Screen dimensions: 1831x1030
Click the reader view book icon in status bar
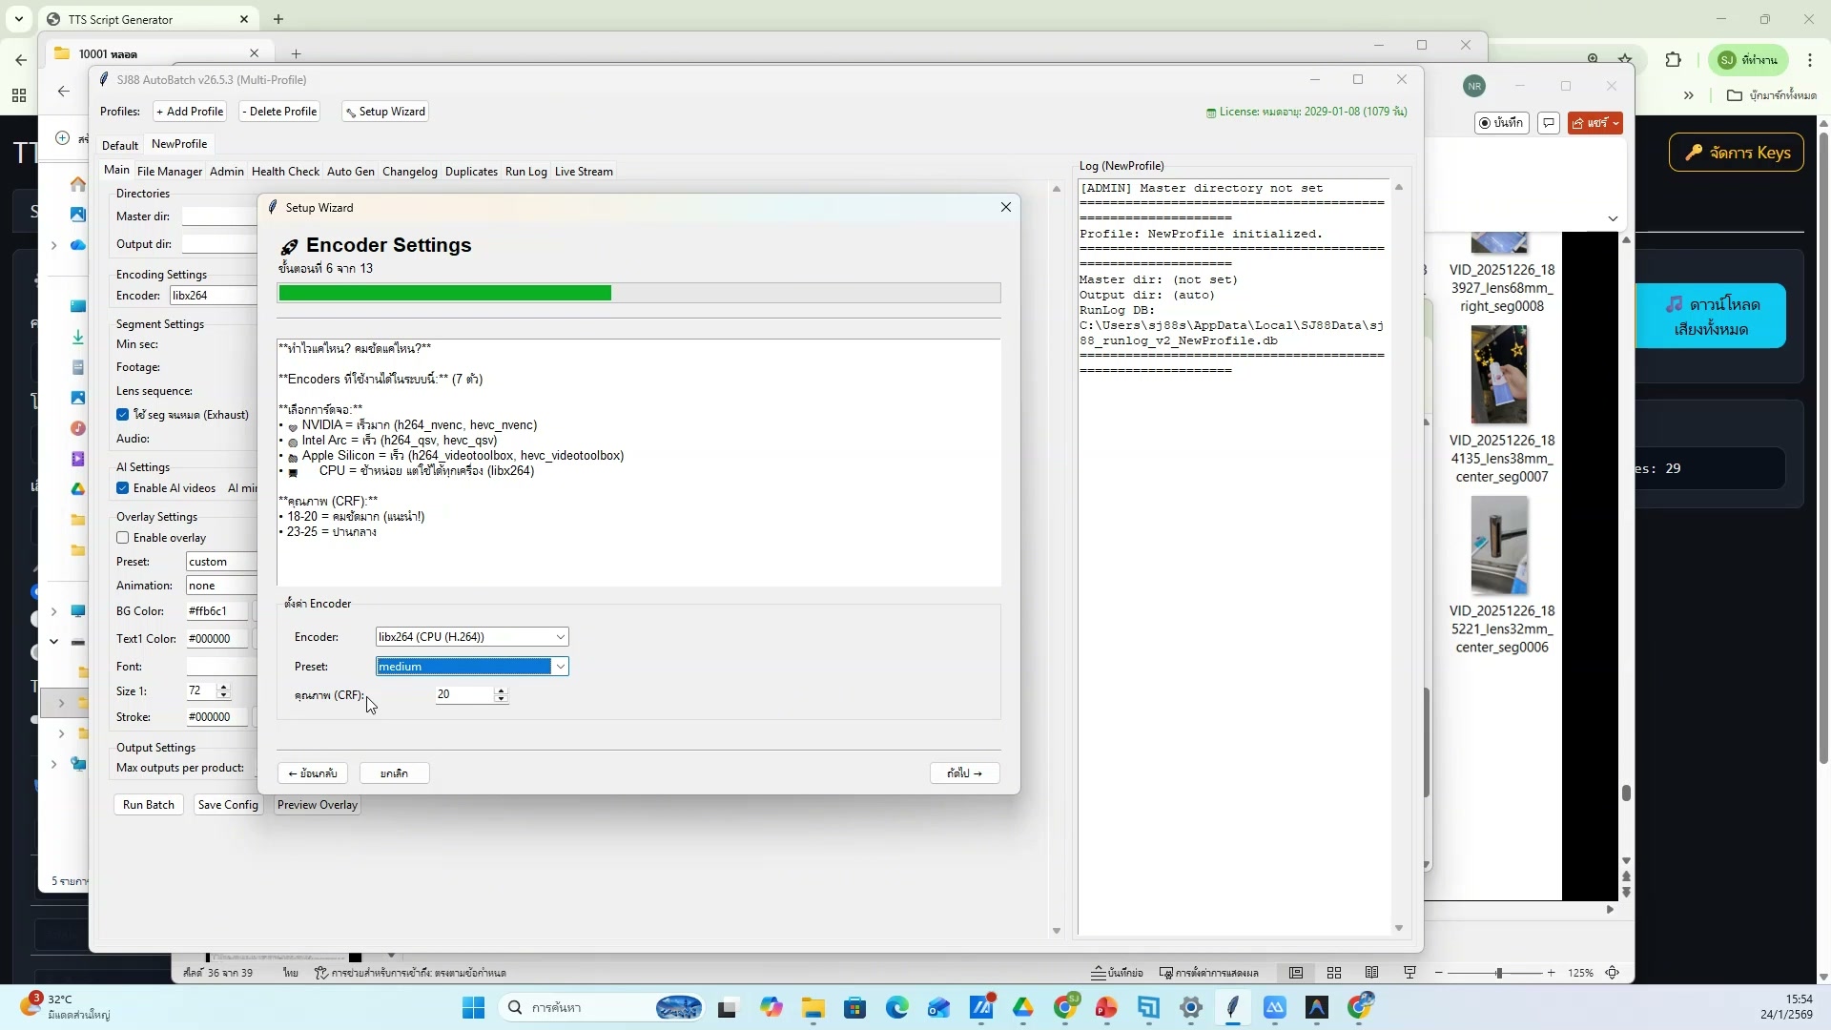1371,973
